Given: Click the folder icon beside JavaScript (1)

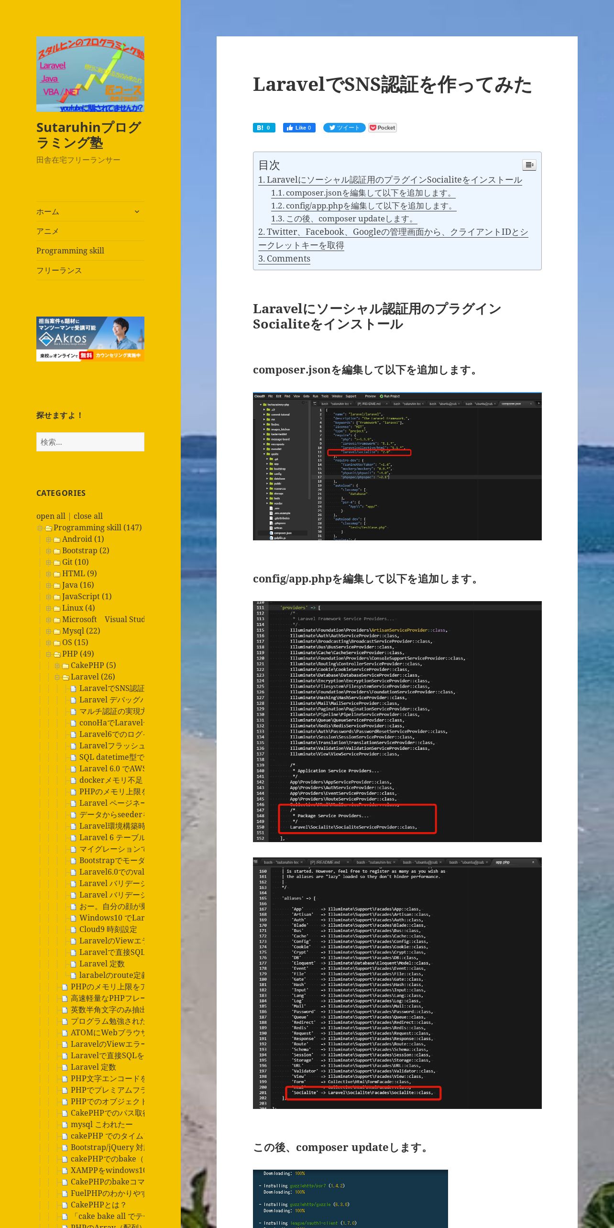Looking at the screenshot, I should click(57, 597).
